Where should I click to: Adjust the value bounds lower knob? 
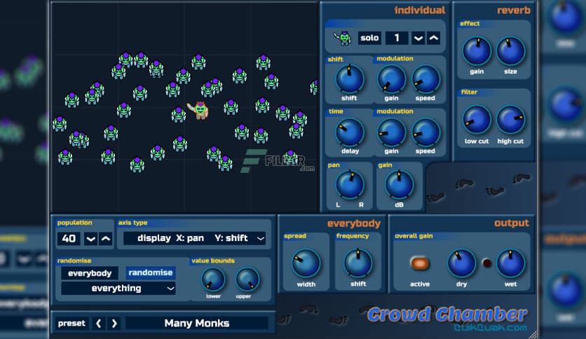213,279
